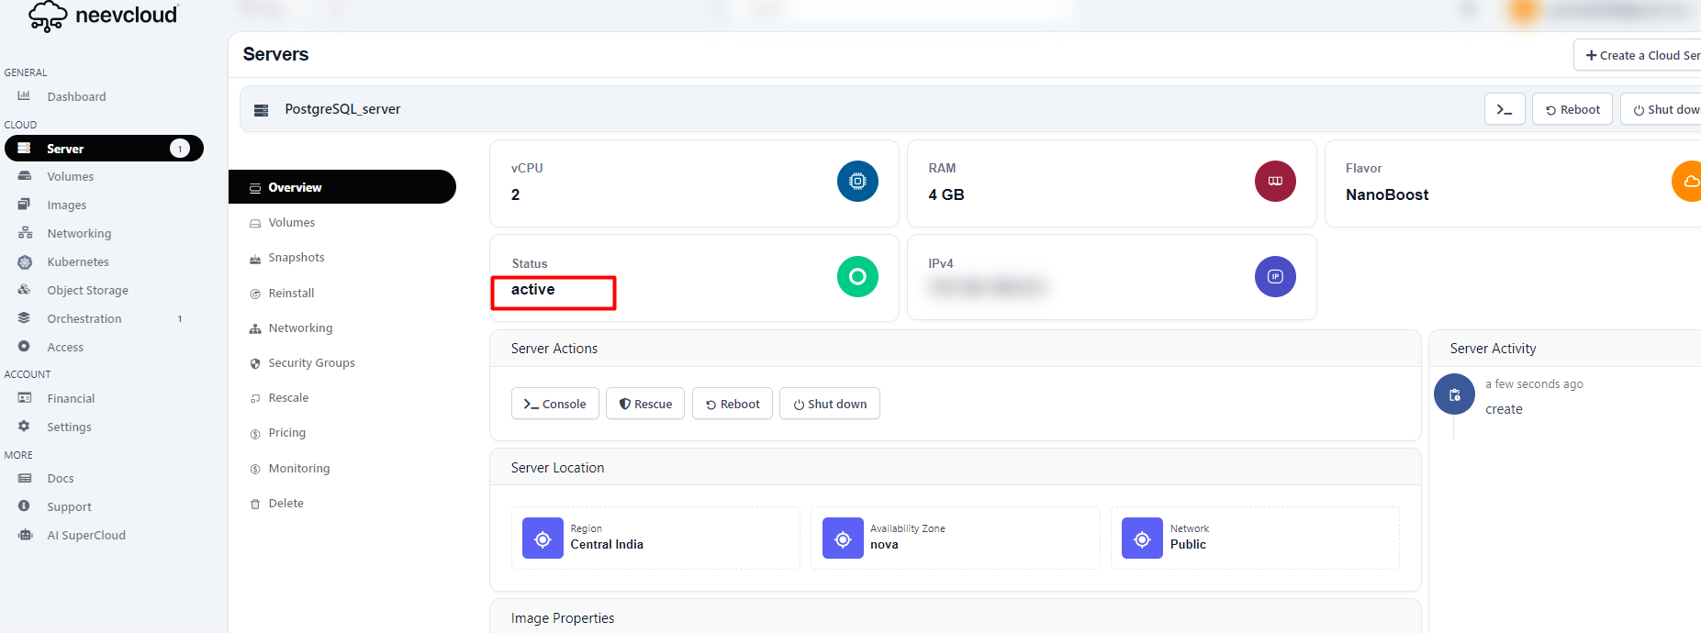Click the green Status circle icon
Screen dimensions: 1701x633
(857, 276)
